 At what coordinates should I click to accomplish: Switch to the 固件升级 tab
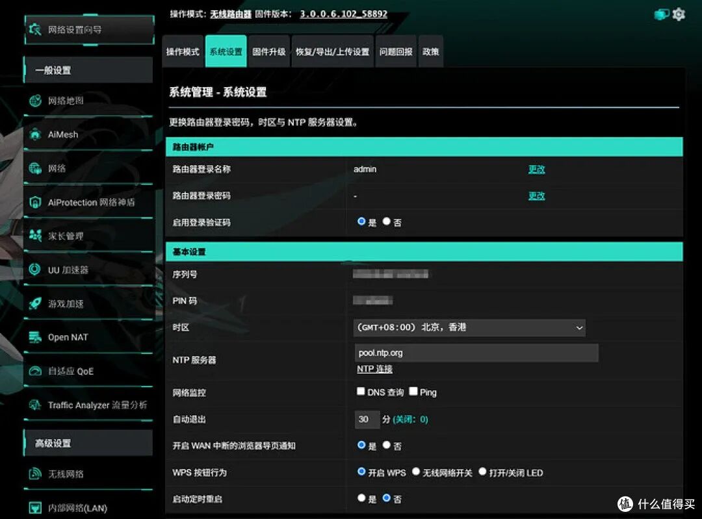(268, 51)
